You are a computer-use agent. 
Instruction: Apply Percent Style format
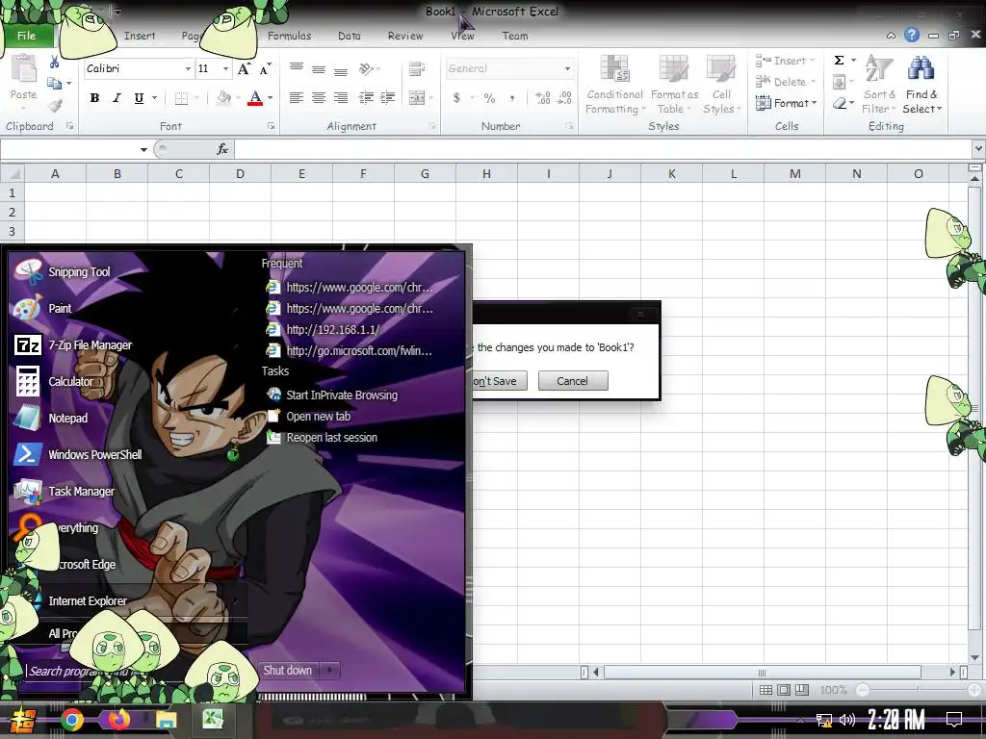click(489, 97)
